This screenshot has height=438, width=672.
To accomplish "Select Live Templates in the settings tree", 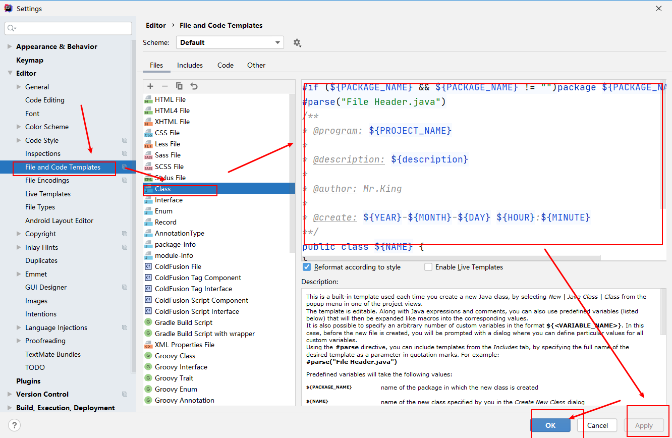I will coord(48,194).
